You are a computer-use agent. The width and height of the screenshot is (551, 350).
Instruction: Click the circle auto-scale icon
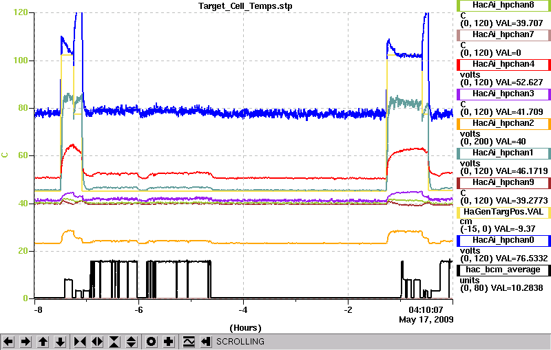pyautogui.click(x=152, y=342)
